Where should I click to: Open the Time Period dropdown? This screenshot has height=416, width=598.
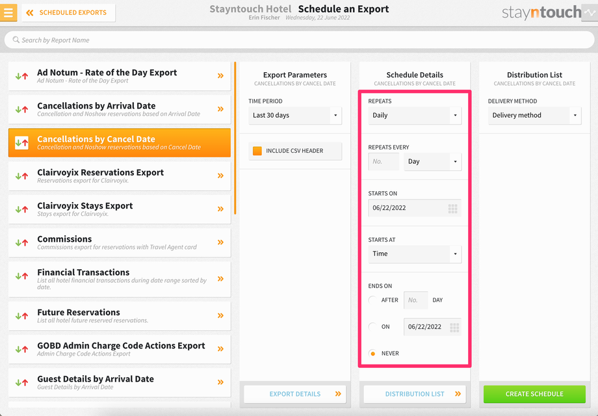295,115
